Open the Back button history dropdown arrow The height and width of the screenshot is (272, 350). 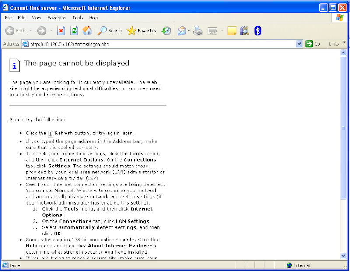click(x=31, y=31)
